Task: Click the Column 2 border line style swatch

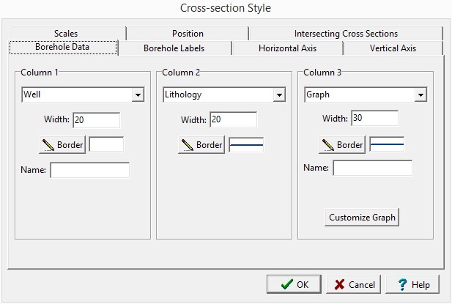Action: click(246, 145)
